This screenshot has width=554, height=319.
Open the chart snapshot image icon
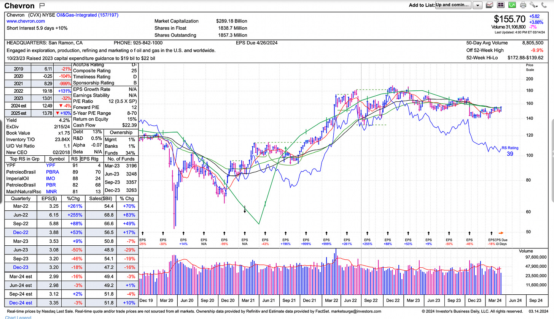point(490,5)
